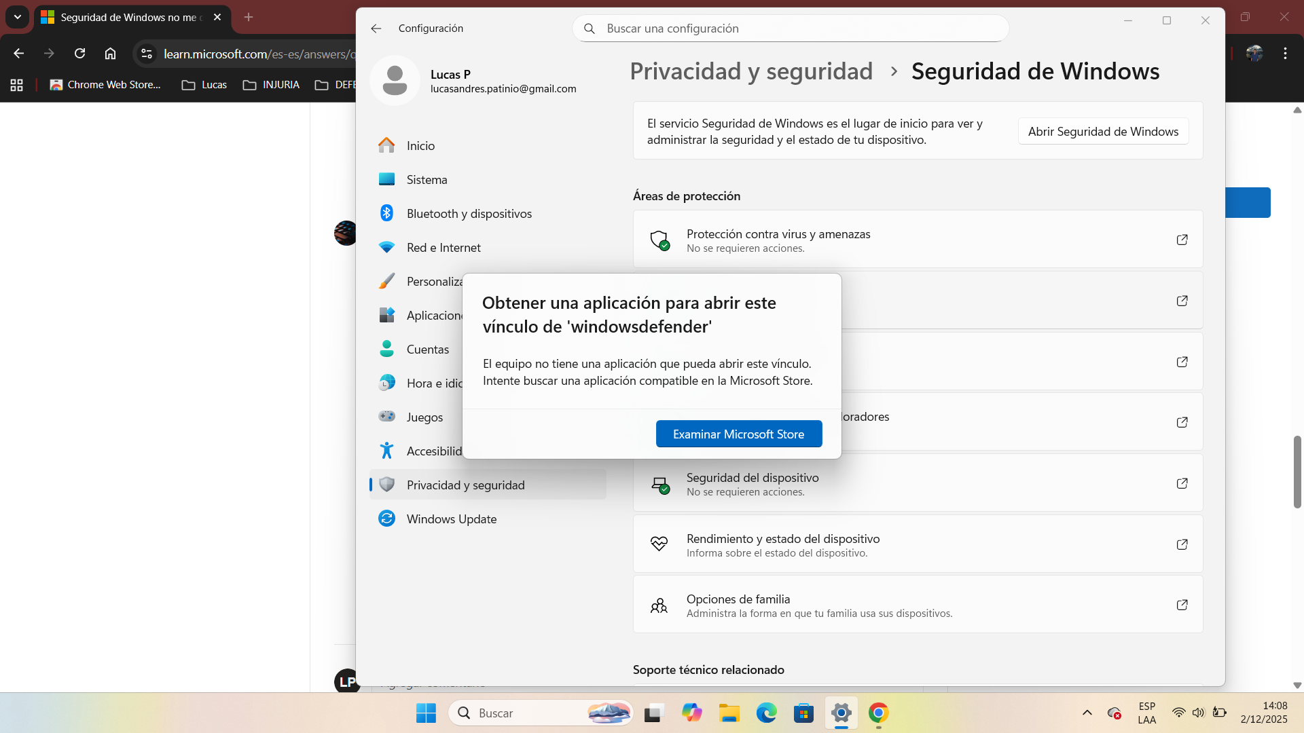Open Microsoft Store from the taskbar
Screen dimensions: 1304x733
point(804,713)
